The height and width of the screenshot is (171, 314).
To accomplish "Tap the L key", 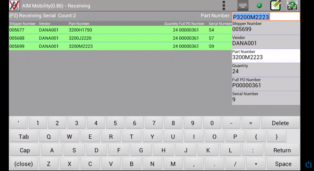I will (230, 150).
